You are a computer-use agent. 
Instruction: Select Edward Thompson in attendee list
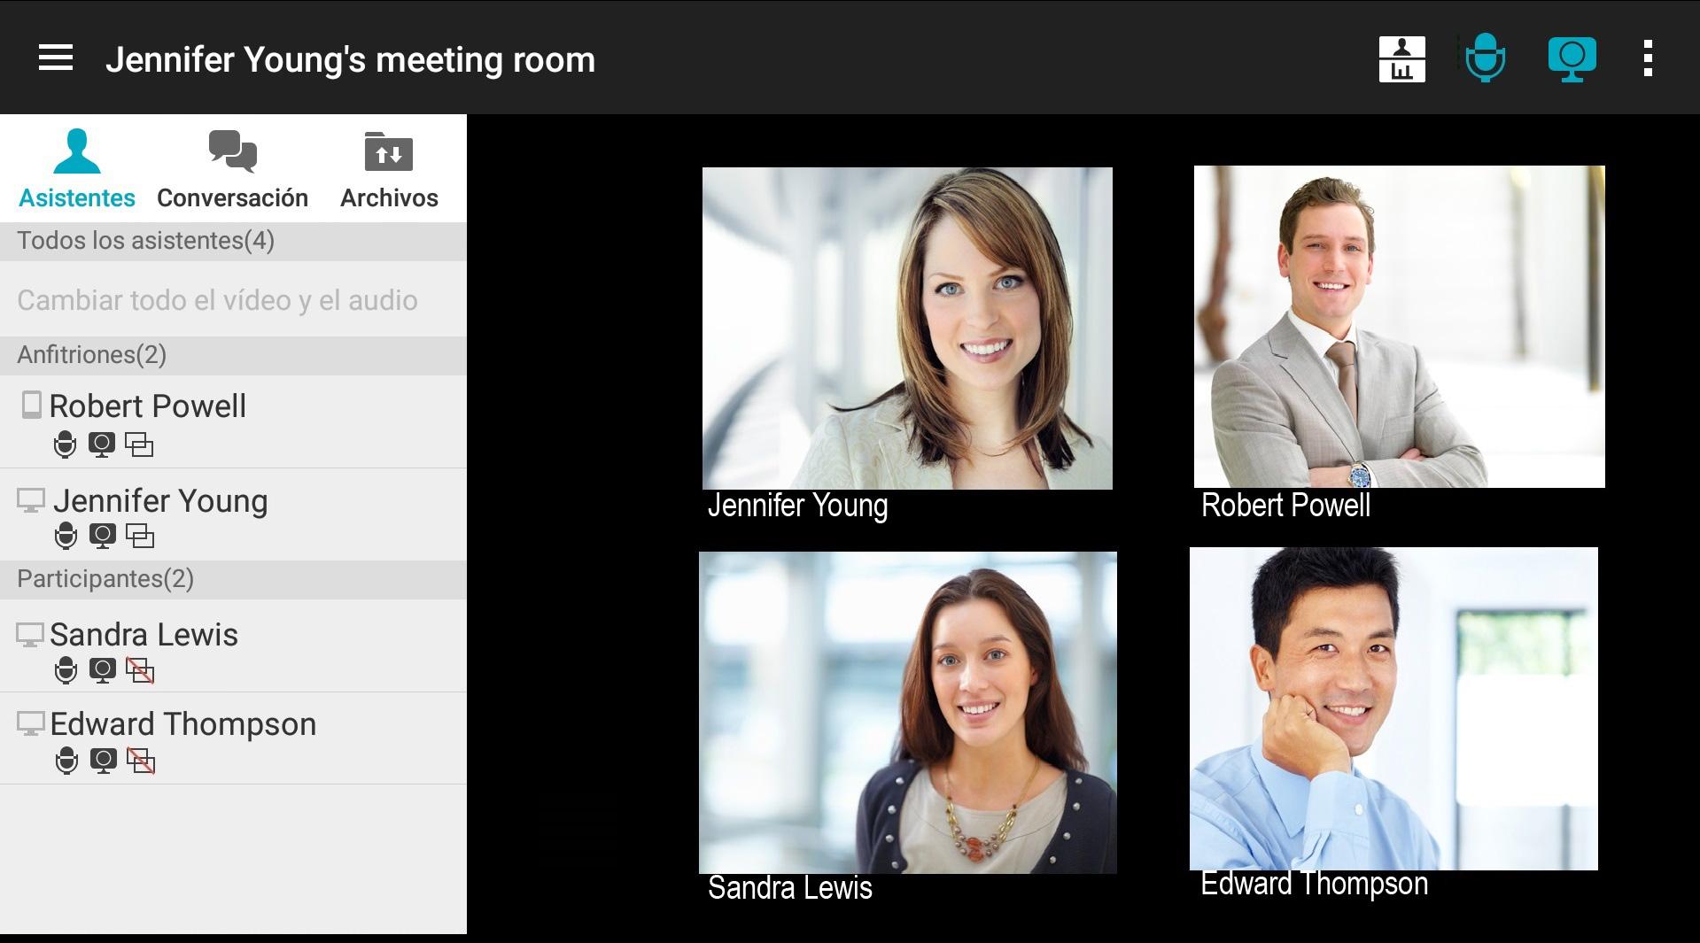233,738
